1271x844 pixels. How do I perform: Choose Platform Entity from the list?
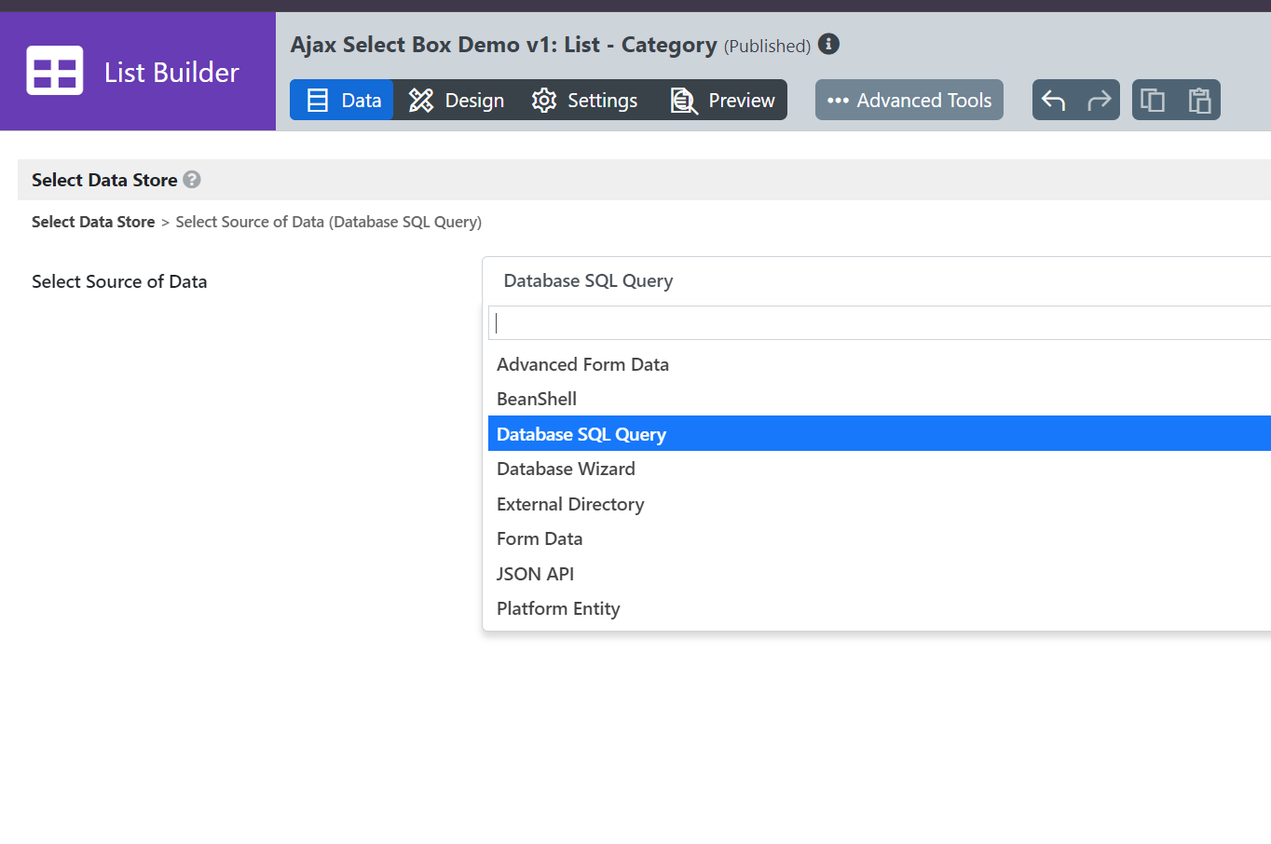click(x=558, y=608)
